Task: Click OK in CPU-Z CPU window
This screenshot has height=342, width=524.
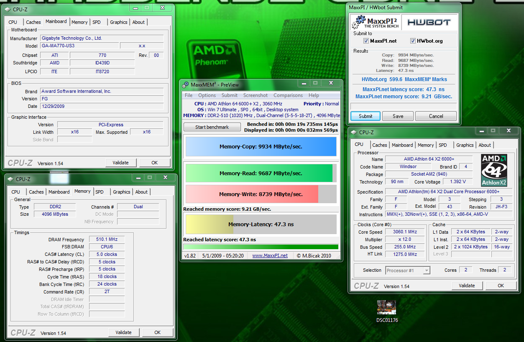Action: tap(501, 286)
